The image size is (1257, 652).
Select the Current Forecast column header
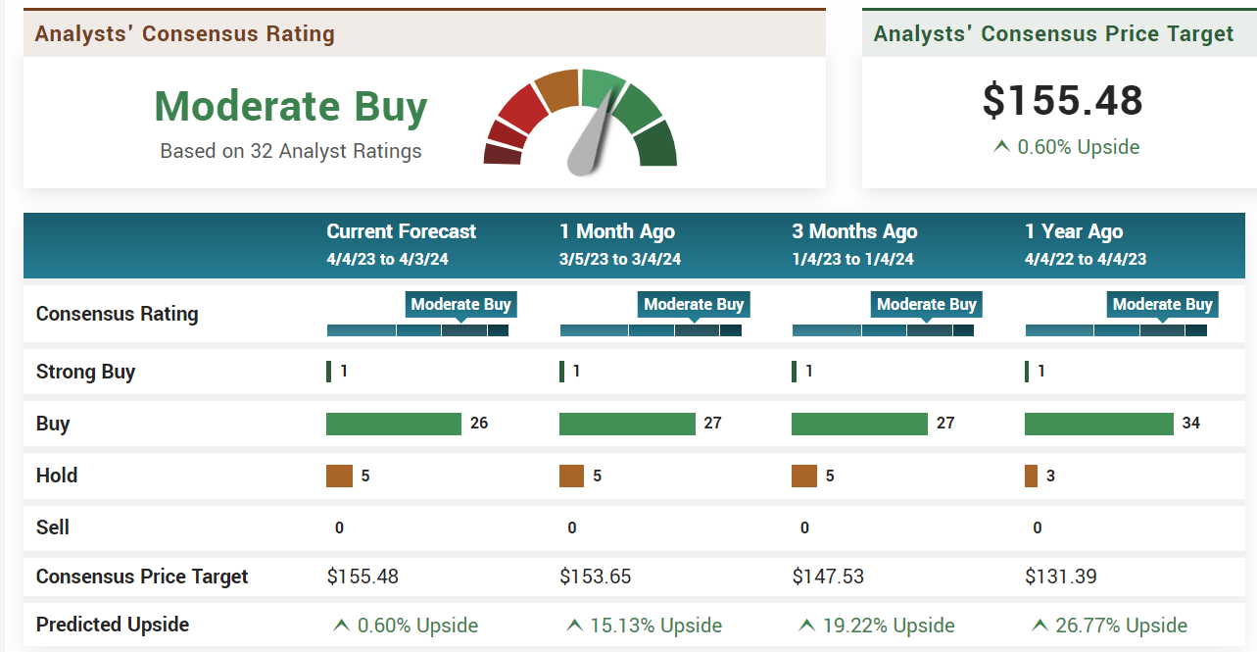pyautogui.click(x=401, y=232)
